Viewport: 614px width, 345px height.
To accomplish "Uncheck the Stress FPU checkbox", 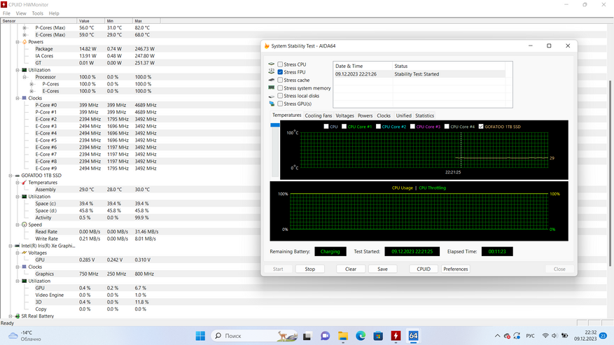I will [x=281, y=72].
